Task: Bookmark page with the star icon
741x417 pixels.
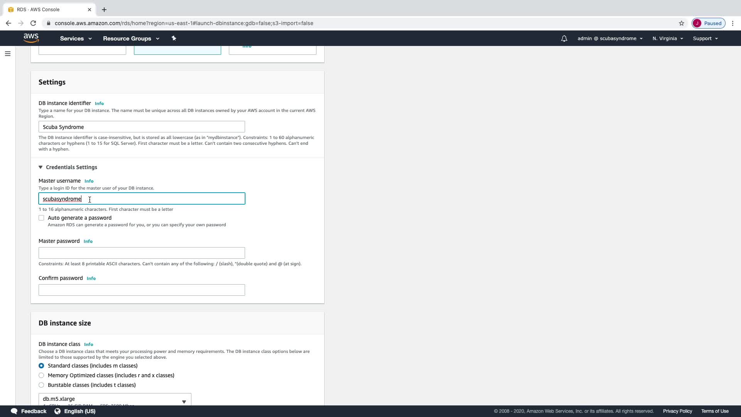Action: [x=681, y=23]
